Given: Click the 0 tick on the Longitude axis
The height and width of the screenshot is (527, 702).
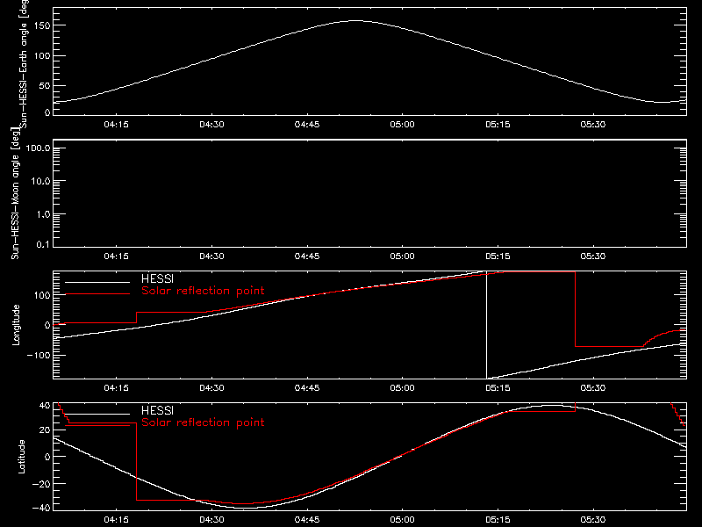Looking at the screenshot, I should point(47,325).
